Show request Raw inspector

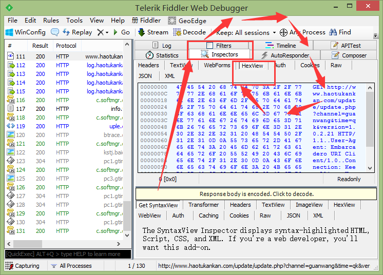336,65
